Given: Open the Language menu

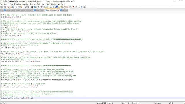Looking at the screenshot, I should point(25,4).
